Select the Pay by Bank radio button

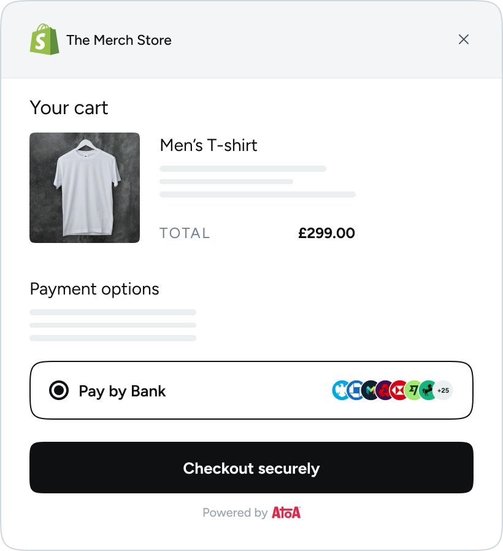pyautogui.click(x=59, y=390)
